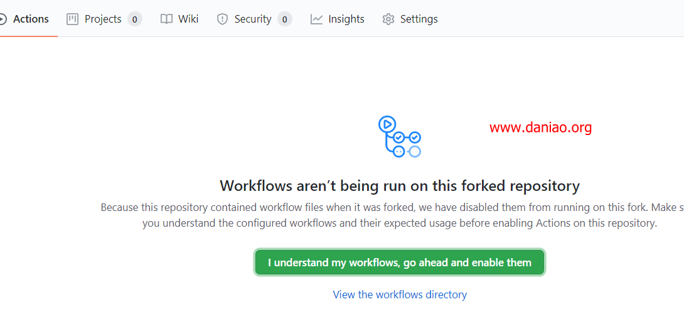
Task: Go to the Wiki tab
Action: [179, 19]
